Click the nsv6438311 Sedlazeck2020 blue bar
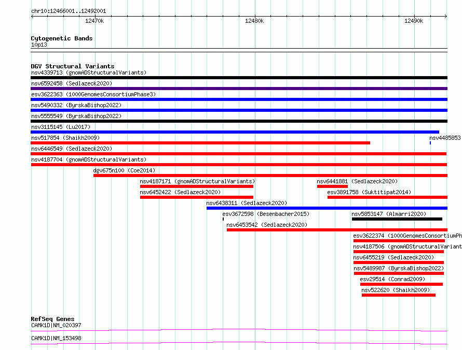This screenshot has height=350, width=462. (327, 208)
